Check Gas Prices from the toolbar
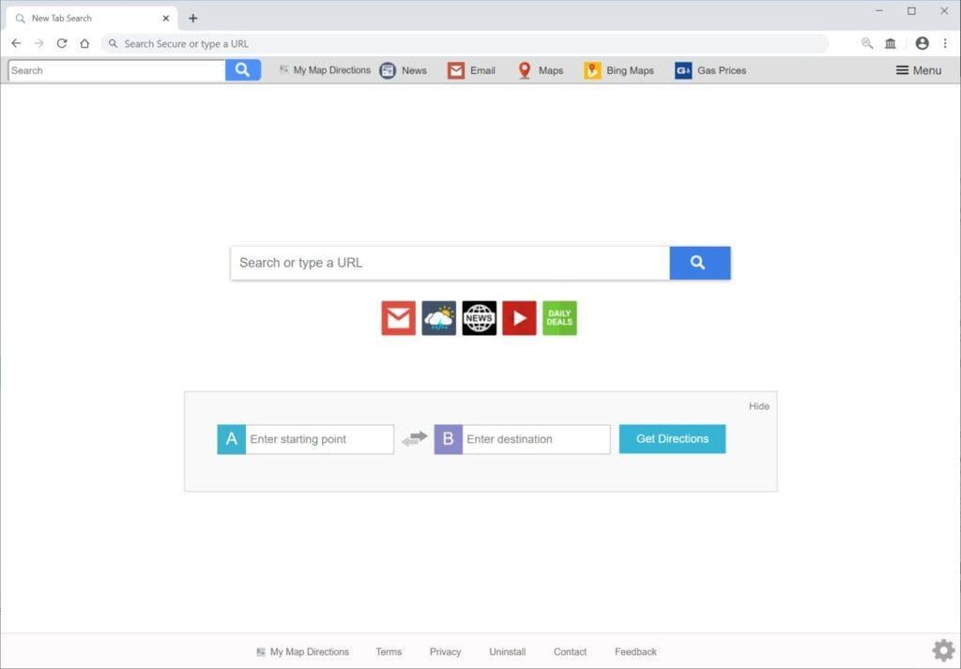This screenshot has height=669, width=961. point(710,70)
